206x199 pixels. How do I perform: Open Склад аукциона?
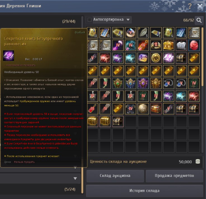point(115,176)
